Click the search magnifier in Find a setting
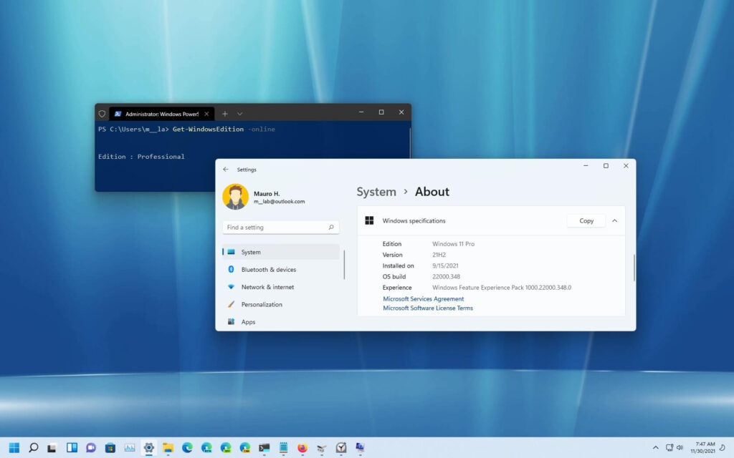This screenshot has width=734, height=458. pyautogui.click(x=331, y=227)
